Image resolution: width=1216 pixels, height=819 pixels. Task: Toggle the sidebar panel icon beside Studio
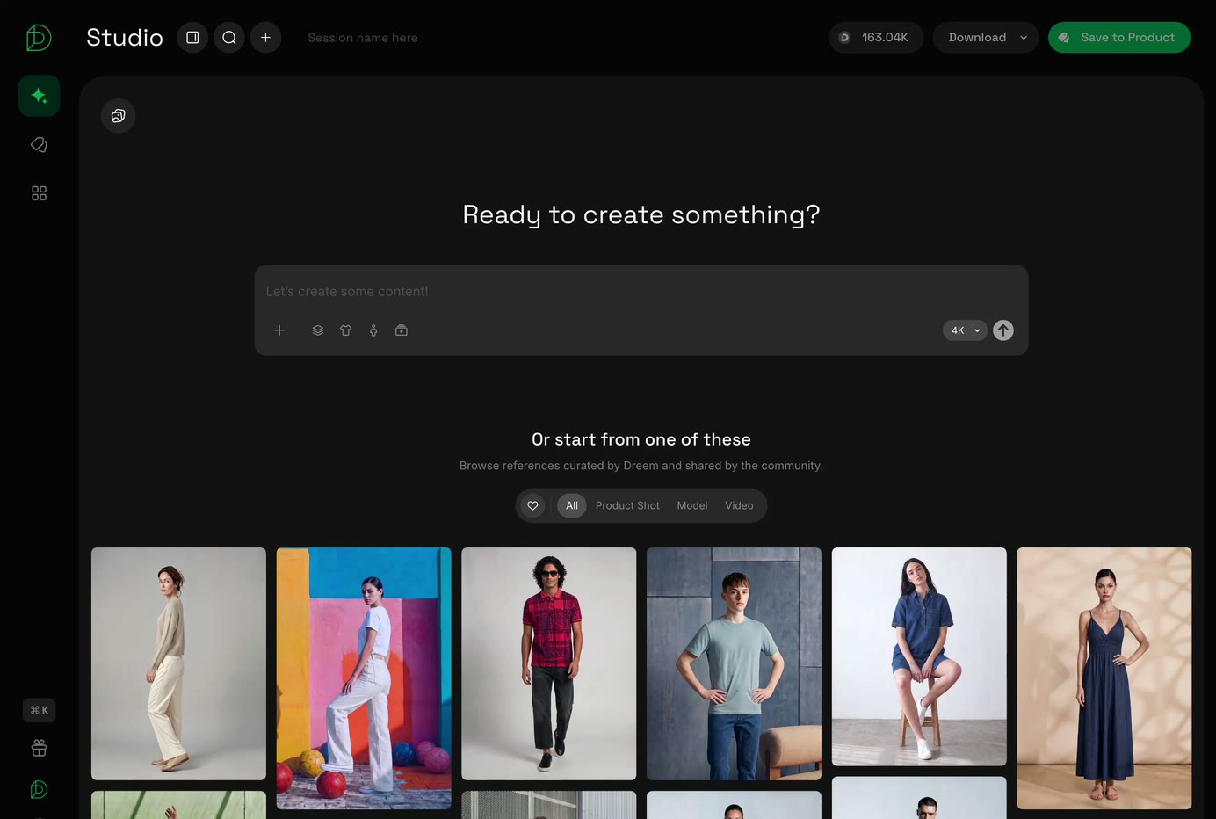[x=192, y=38]
